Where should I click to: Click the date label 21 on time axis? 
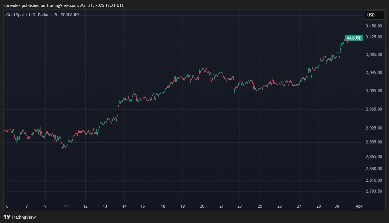pos(222,206)
